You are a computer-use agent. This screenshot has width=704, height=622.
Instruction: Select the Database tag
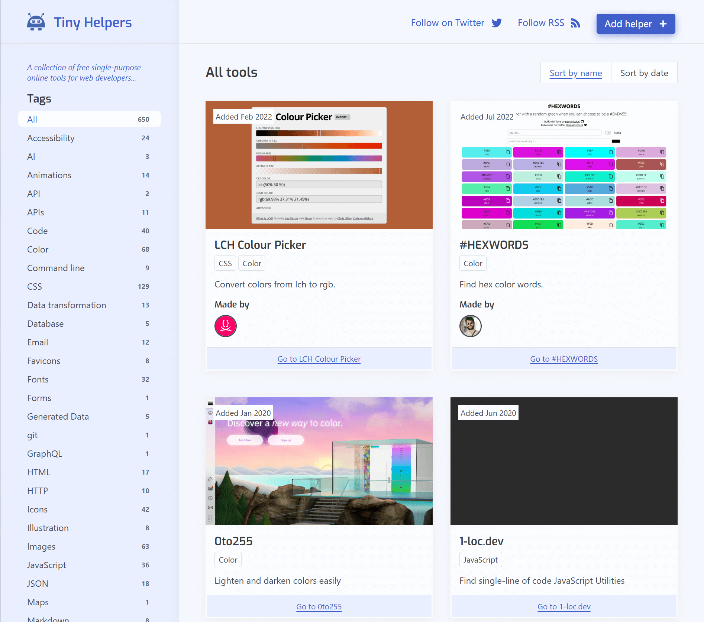(90, 323)
